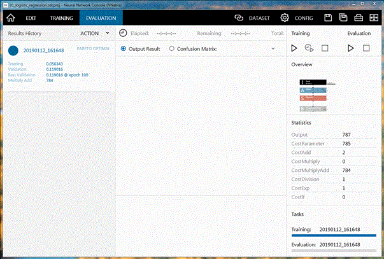The width and height of the screenshot is (384, 259).
Task: Select the Confusion Matrix radio button
Action: click(172, 49)
